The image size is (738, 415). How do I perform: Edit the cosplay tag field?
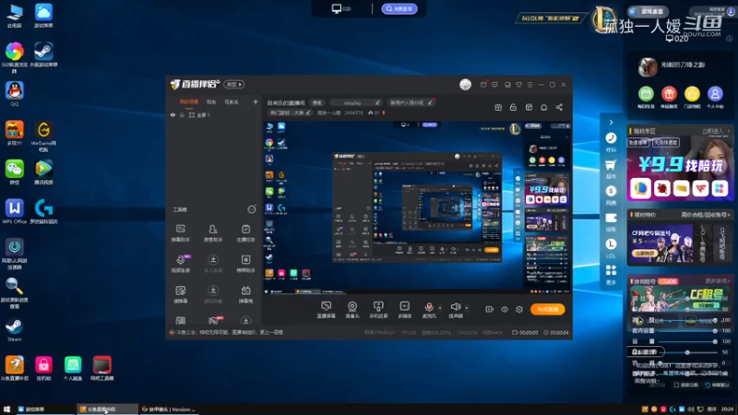(x=356, y=102)
